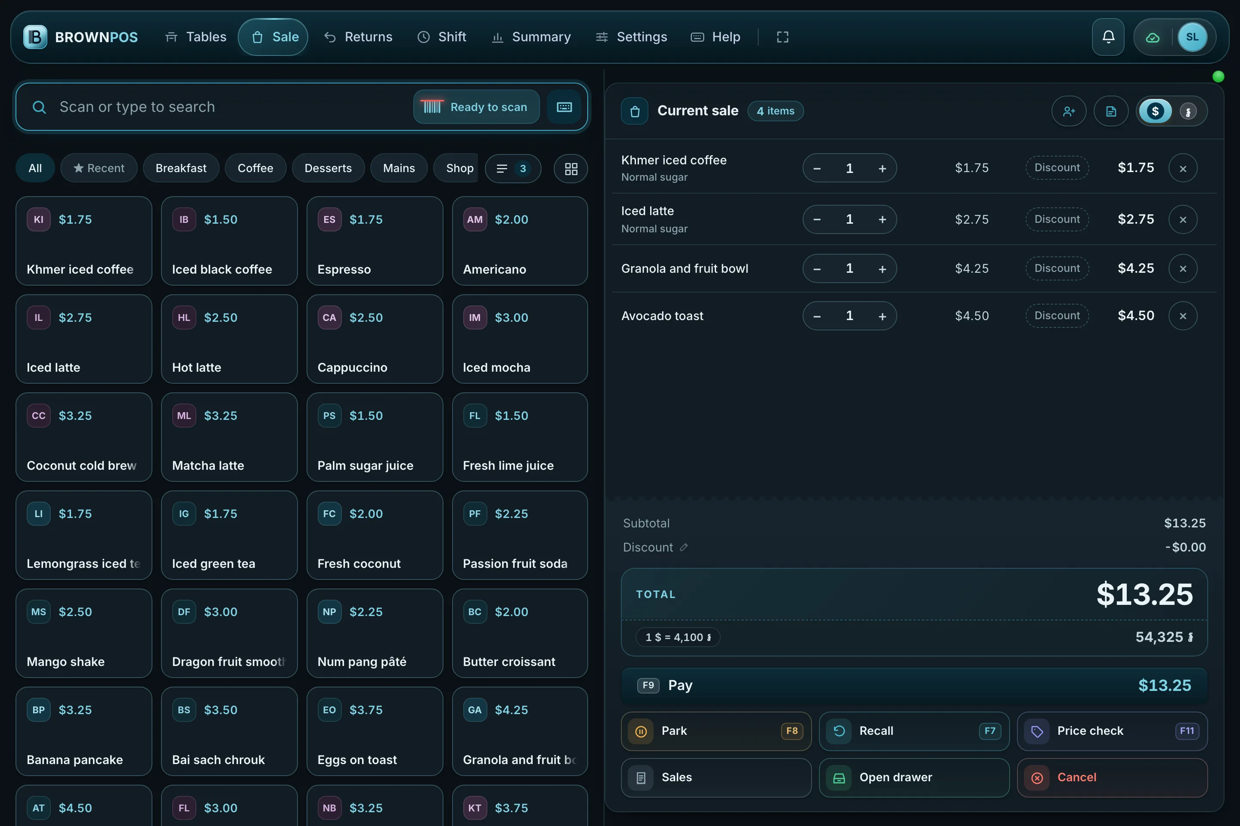This screenshot has width=1240, height=826.
Task: Open the SL user avatar menu
Action: [1192, 37]
